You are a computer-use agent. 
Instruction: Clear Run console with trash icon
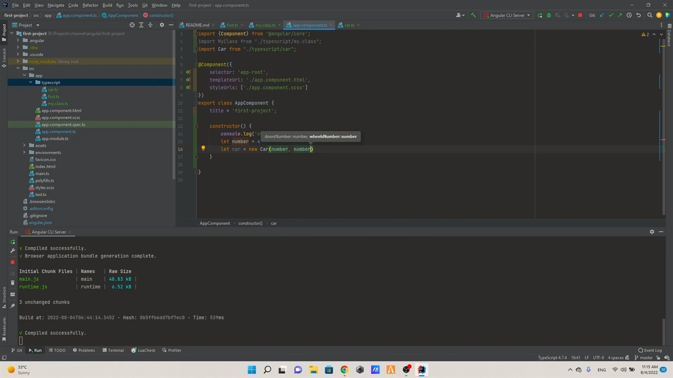[x=13, y=283]
